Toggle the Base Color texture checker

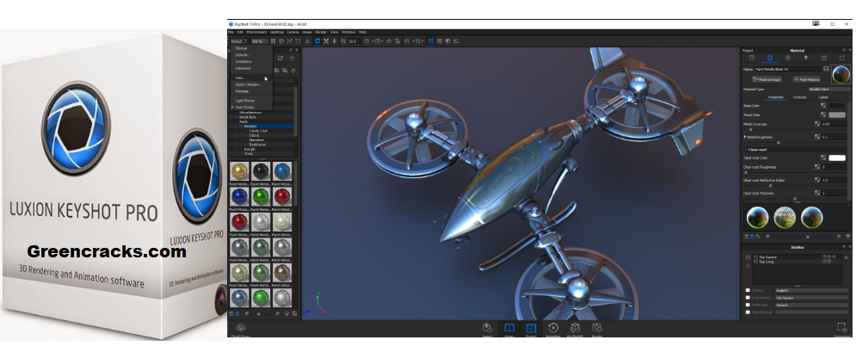point(822,105)
